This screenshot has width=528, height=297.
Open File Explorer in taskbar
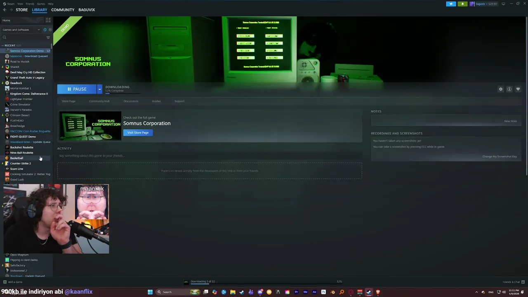tap(232, 292)
